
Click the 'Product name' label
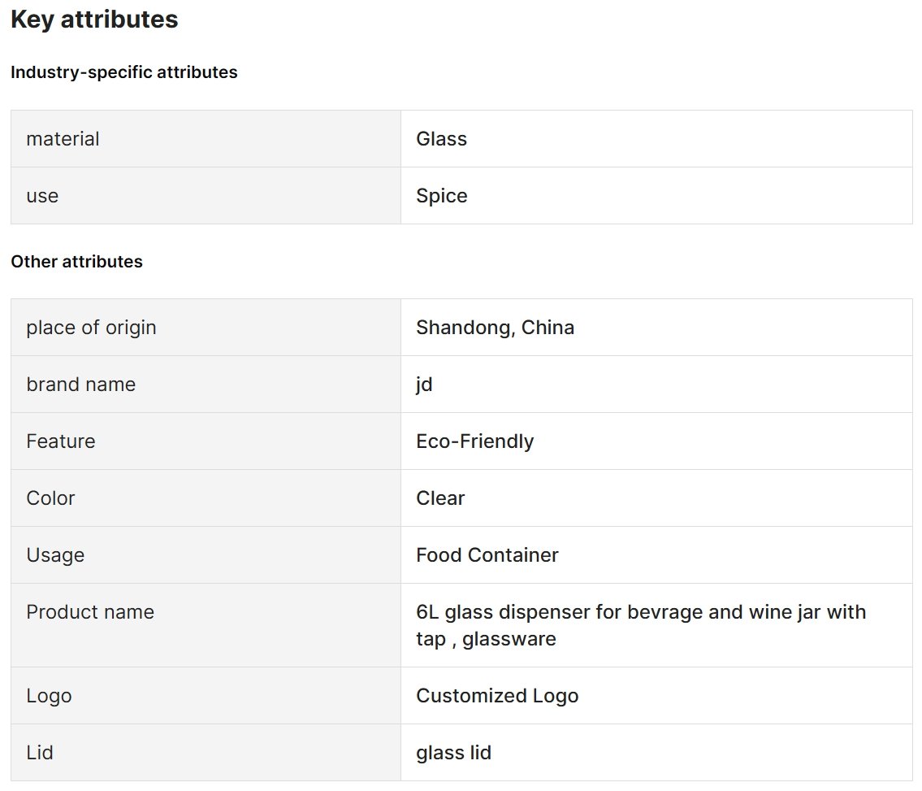(90, 612)
